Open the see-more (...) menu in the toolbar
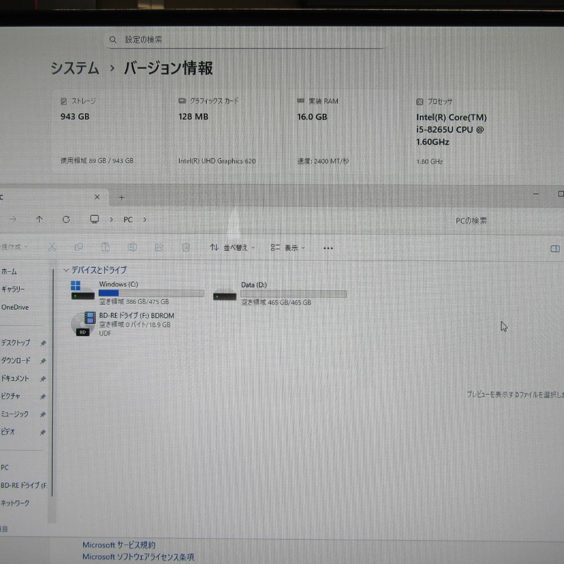The height and width of the screenshot is (564, 564). tap(328, 248)
